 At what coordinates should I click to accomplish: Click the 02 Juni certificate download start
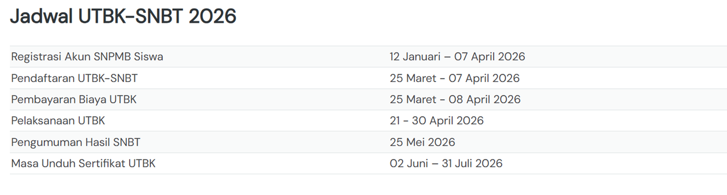coord(408,163)
